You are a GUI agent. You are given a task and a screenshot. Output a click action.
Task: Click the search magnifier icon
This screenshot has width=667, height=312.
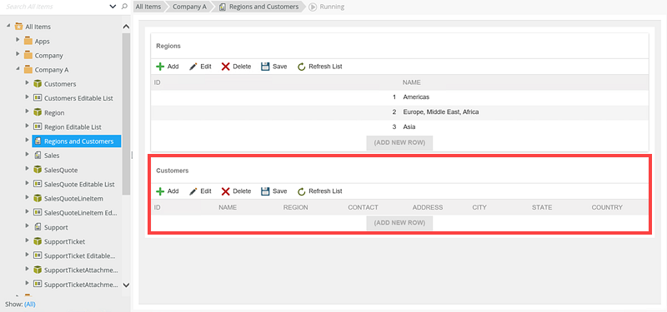pyautogui.click(x=124, y=7)
